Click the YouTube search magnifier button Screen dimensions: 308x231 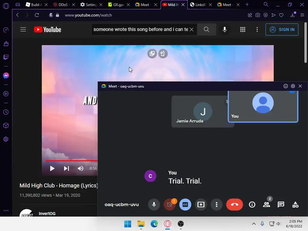pyautogui.click(x=206, y=29)
